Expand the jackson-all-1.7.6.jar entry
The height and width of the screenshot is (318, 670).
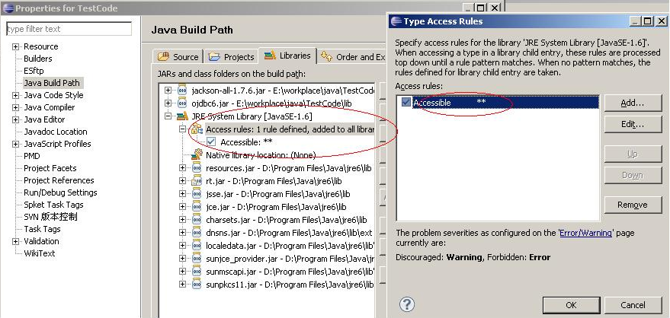(x=168, y=90)
